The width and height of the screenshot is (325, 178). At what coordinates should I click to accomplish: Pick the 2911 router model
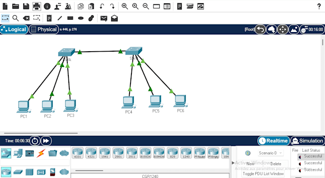132,153
